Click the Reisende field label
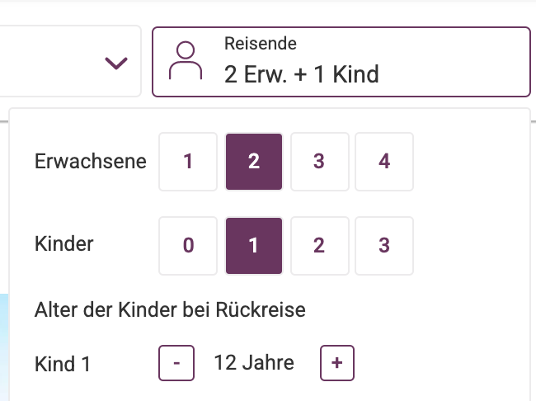Viewport: 536px width, 401px height. (x=261, y=44)
